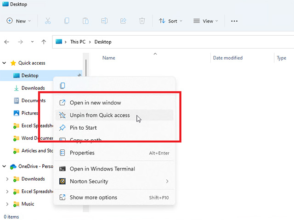Click the folder icon in the address bar

tap(59, 42)
